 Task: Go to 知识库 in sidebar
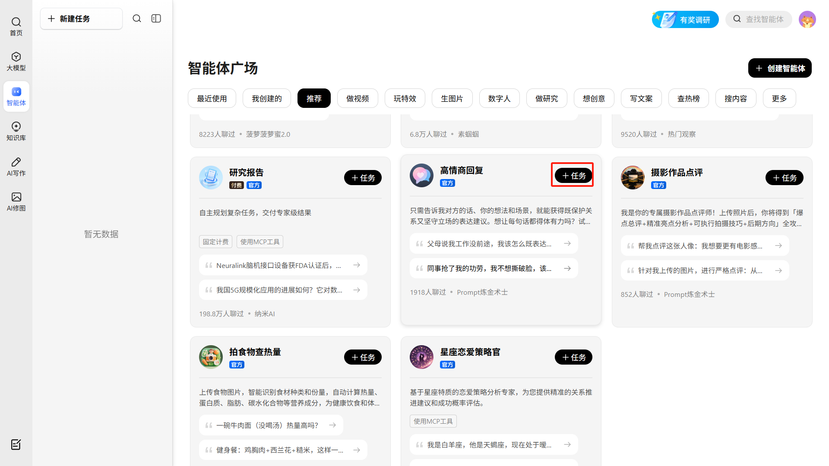[x=16, y=131]
